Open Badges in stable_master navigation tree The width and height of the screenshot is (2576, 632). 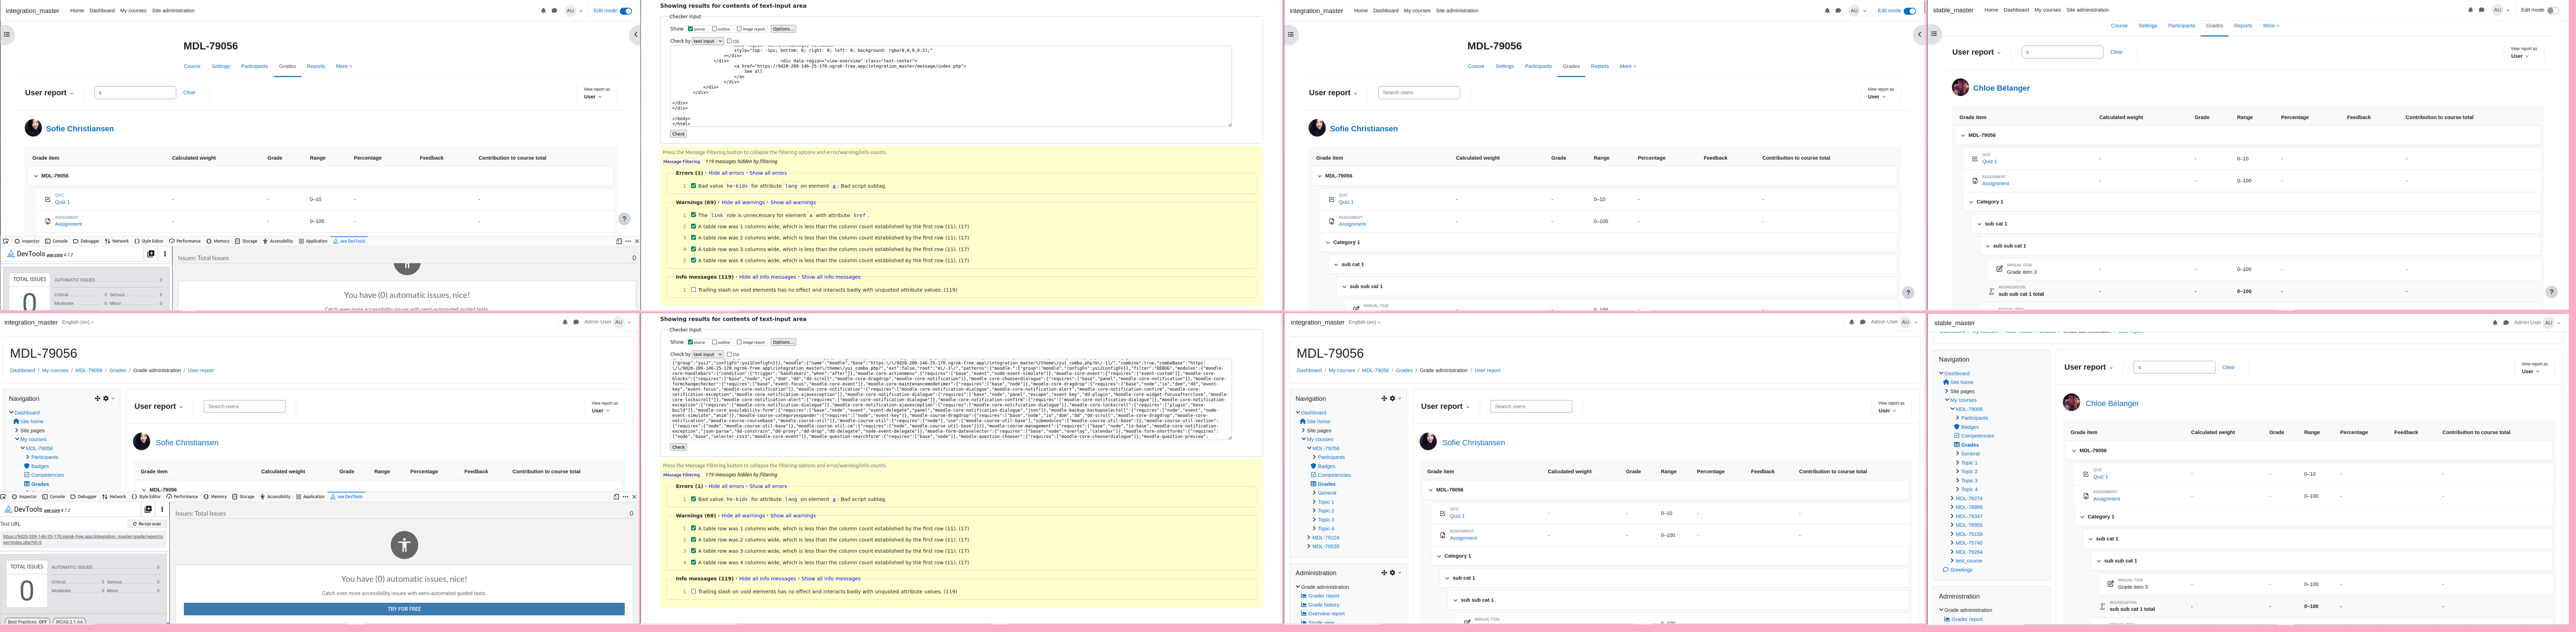pyautogui.click(x=1970, y=427)
